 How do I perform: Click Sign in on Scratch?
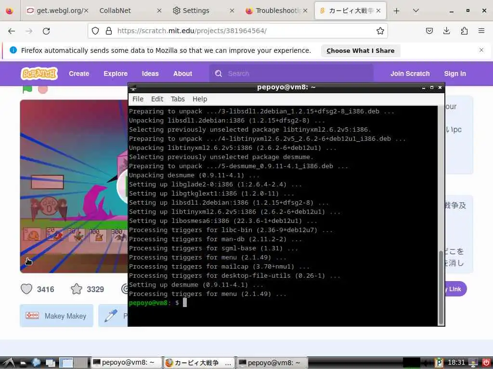(x=454, y=74)
